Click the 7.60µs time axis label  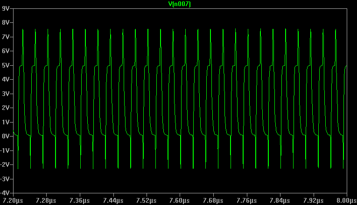coord(180,200)
